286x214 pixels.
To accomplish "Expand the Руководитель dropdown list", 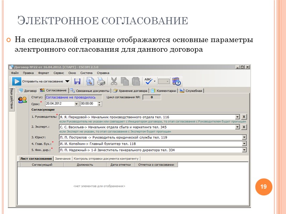I will click(x=237, y=117).
